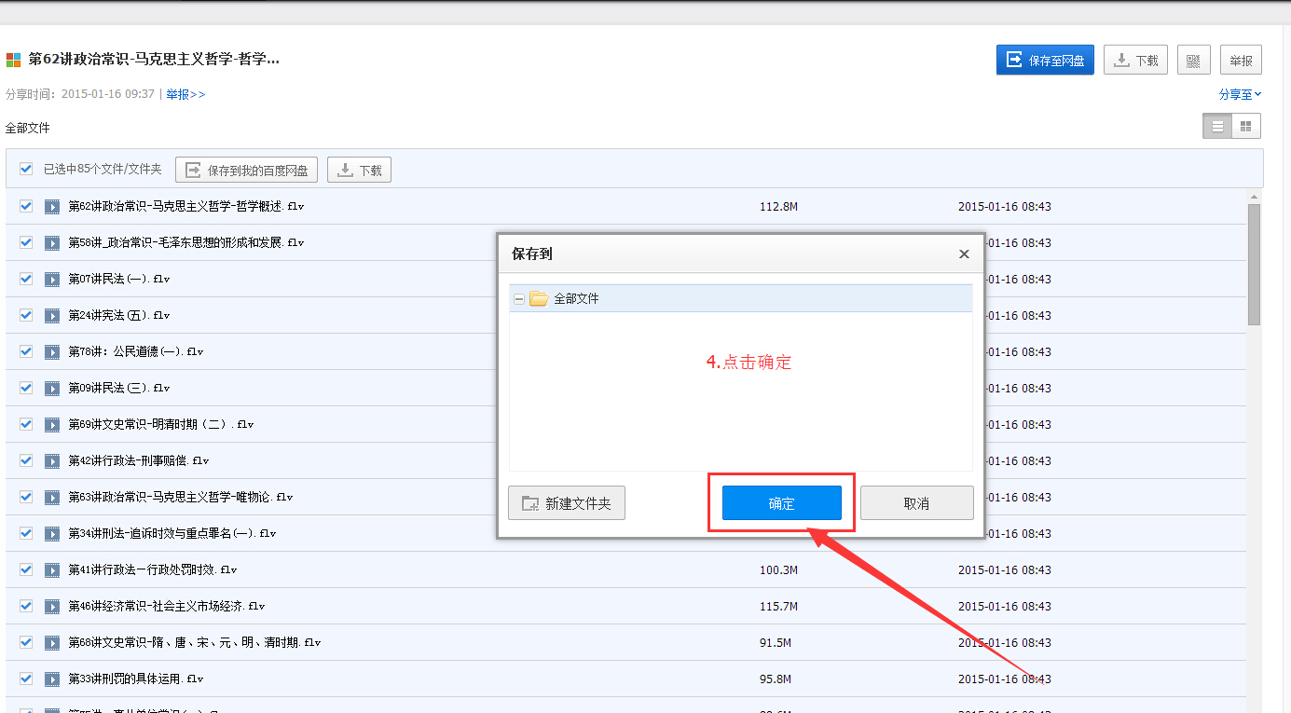Click the blue 保存至网盘 button
The width and height of the screenshot is (1291, 713).
pyautogui.click(x=1045, y=60)
